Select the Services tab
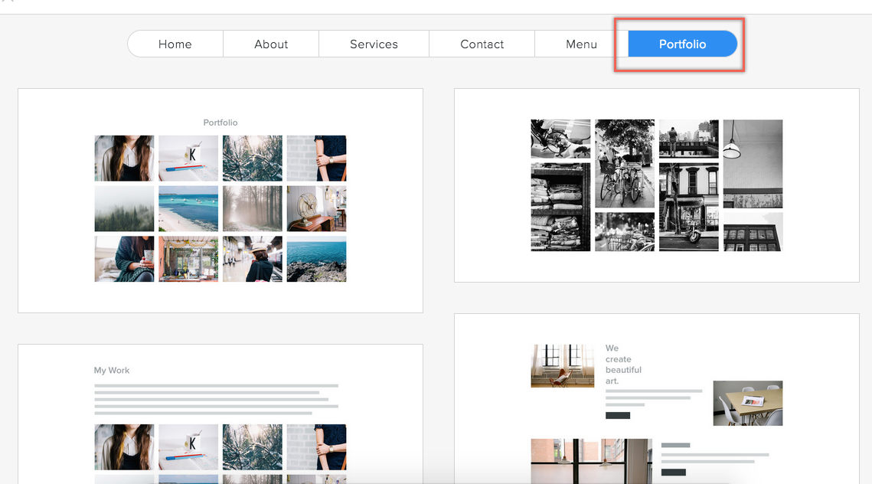The image size is (872, 484). 374,44
